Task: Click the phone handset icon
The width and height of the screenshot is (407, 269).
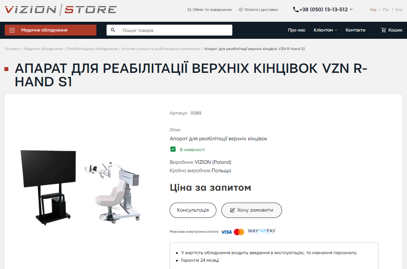Action: click(x=296, y=9)
